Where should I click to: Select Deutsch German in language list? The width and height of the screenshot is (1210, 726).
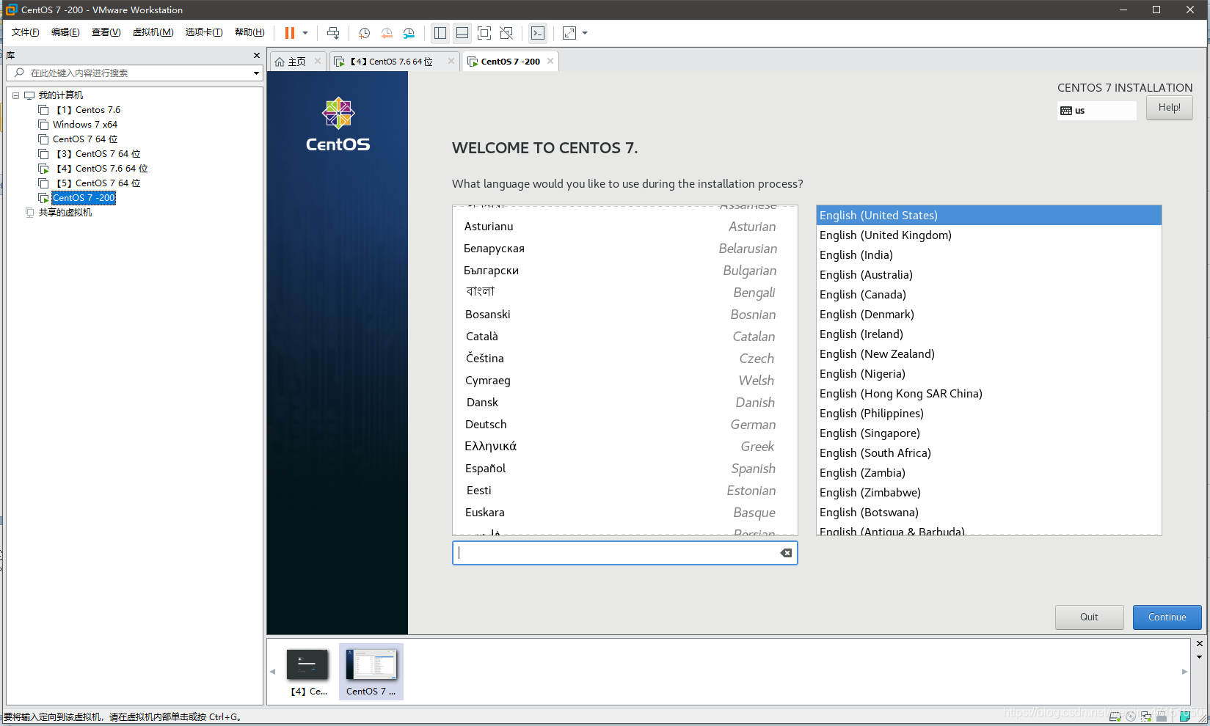625,425
